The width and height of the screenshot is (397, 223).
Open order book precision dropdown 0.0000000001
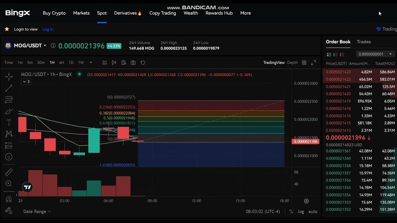coord(375,54)
